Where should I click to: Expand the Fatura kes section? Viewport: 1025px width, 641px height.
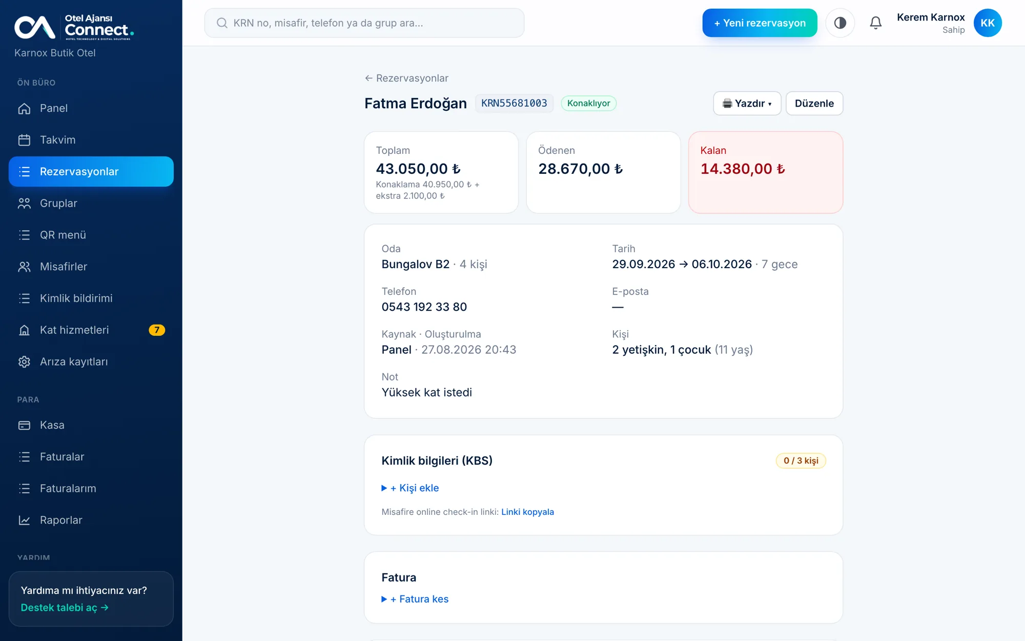(415, 599)
